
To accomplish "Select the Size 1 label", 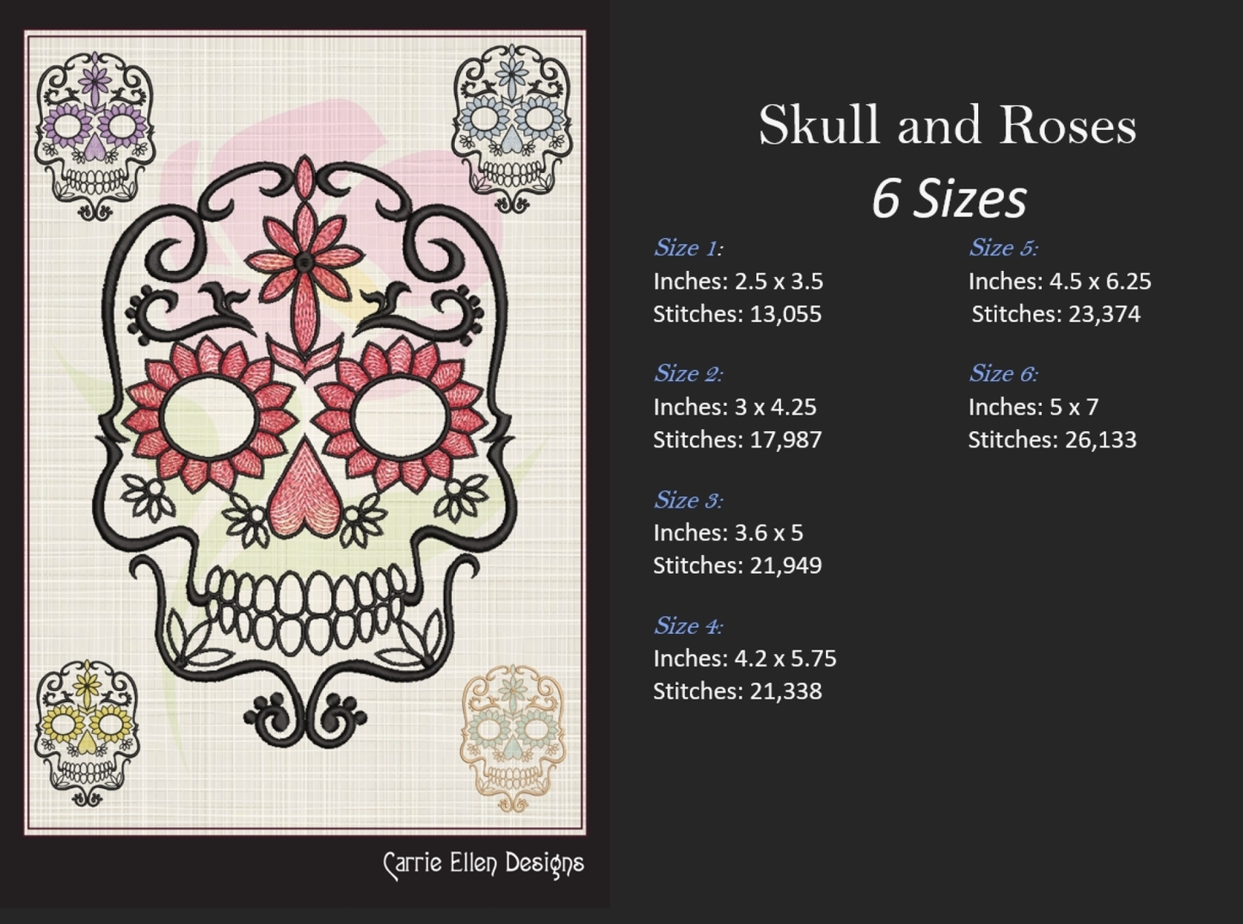I will (x=688, y=248).
